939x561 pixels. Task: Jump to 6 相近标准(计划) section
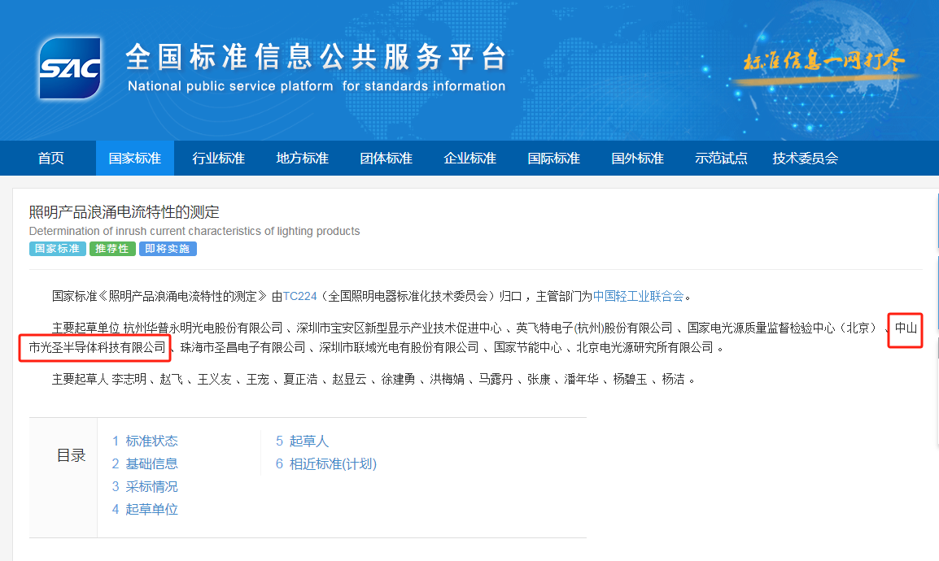click(326, 464)
